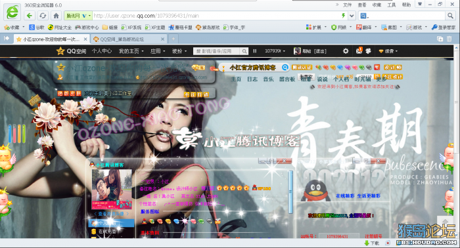Viewport: 460px width, 248px height.
Task: Toggle the sidebar panel button left of tabs
Action: point(7,39)
